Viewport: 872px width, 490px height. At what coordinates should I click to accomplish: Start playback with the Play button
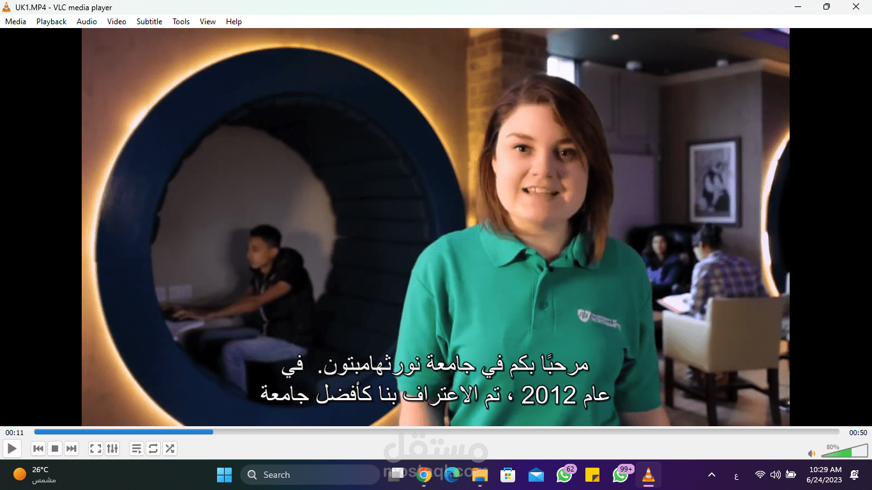point(12,449)
